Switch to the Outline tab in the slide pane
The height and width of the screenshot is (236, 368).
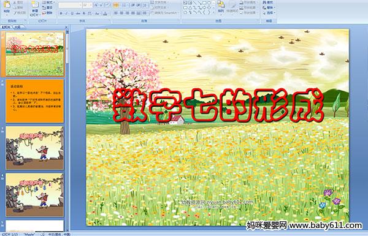pyautogui.click(x=17, y=27)
